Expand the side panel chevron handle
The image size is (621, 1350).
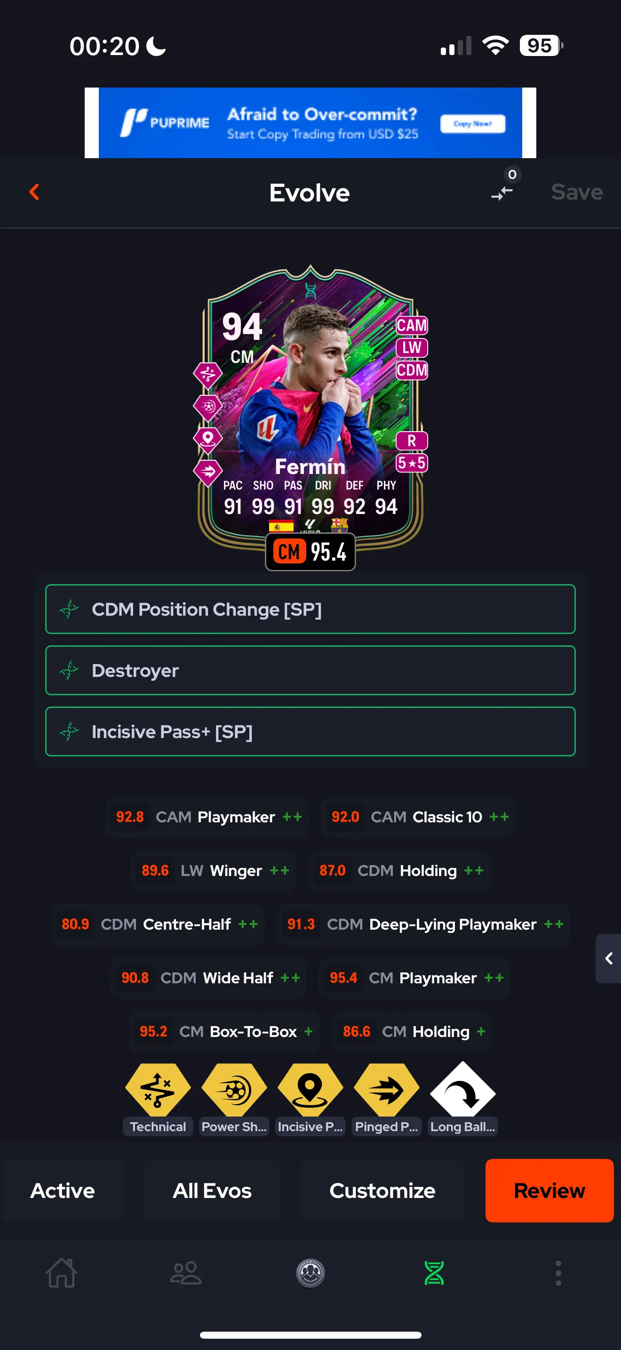pos(608,958)
